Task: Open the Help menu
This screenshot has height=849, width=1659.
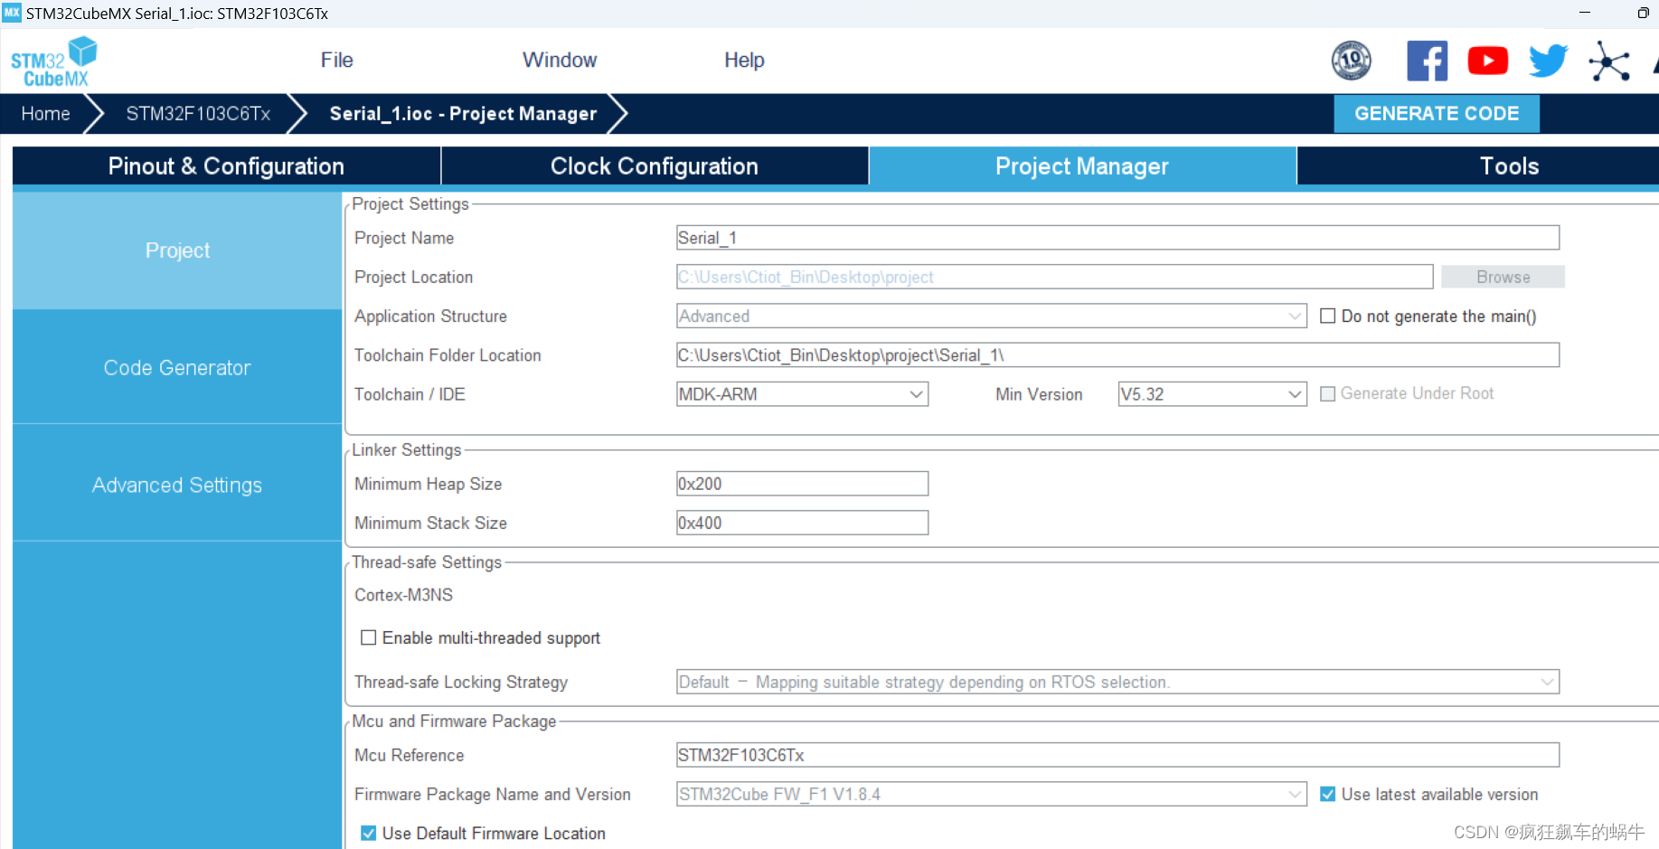Action: (x=744, y=60)
